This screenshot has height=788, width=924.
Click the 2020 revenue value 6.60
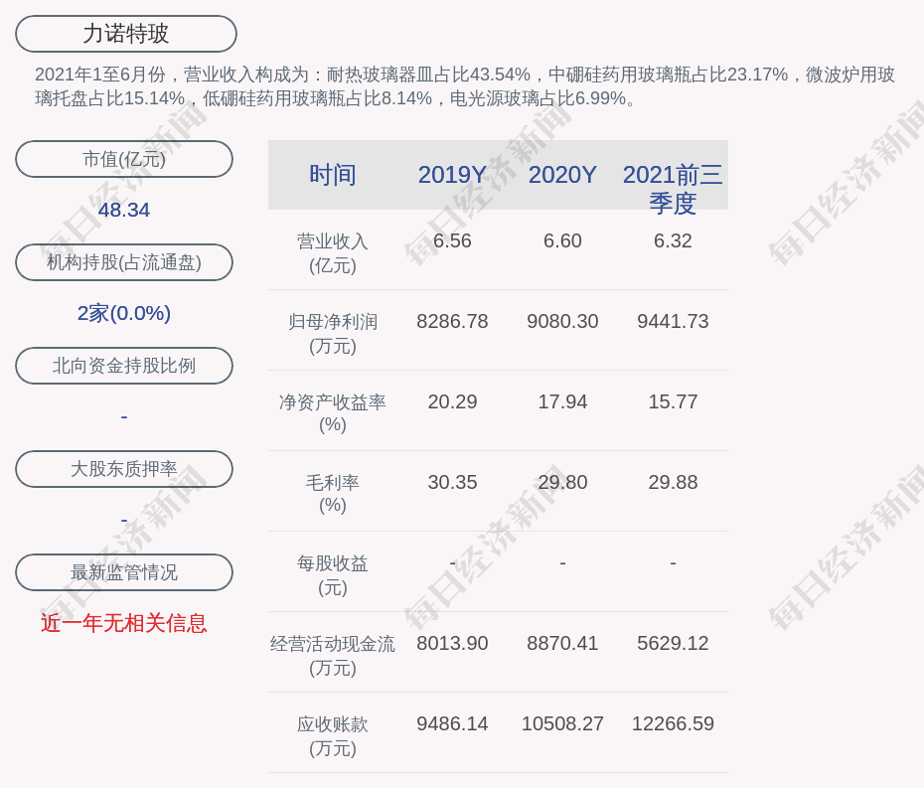tap(562, 241)
